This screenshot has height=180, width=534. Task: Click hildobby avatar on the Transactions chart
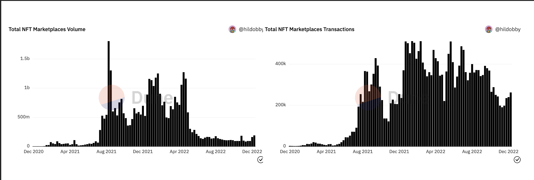click(x=489, y=29)
